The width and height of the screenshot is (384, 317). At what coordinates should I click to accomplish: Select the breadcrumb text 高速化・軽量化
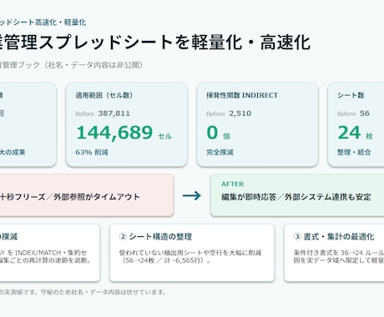coord(61,23)
